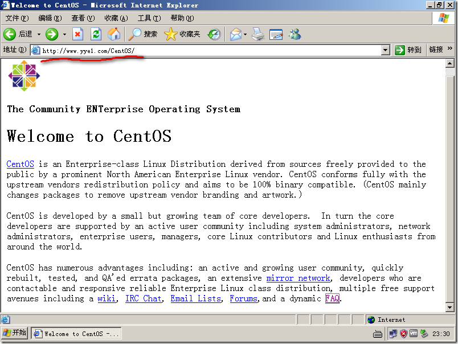Open the Tools (工具) menu
The image size is (458, 344).
coord(149,18)
